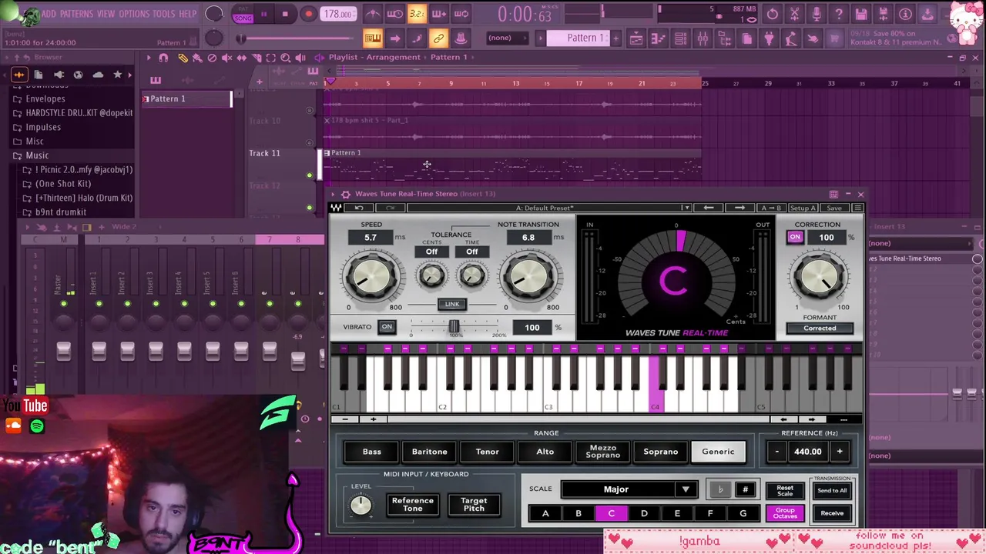Expand the Misc folder in Browser

pyautogui.click(x=35, y=141)
